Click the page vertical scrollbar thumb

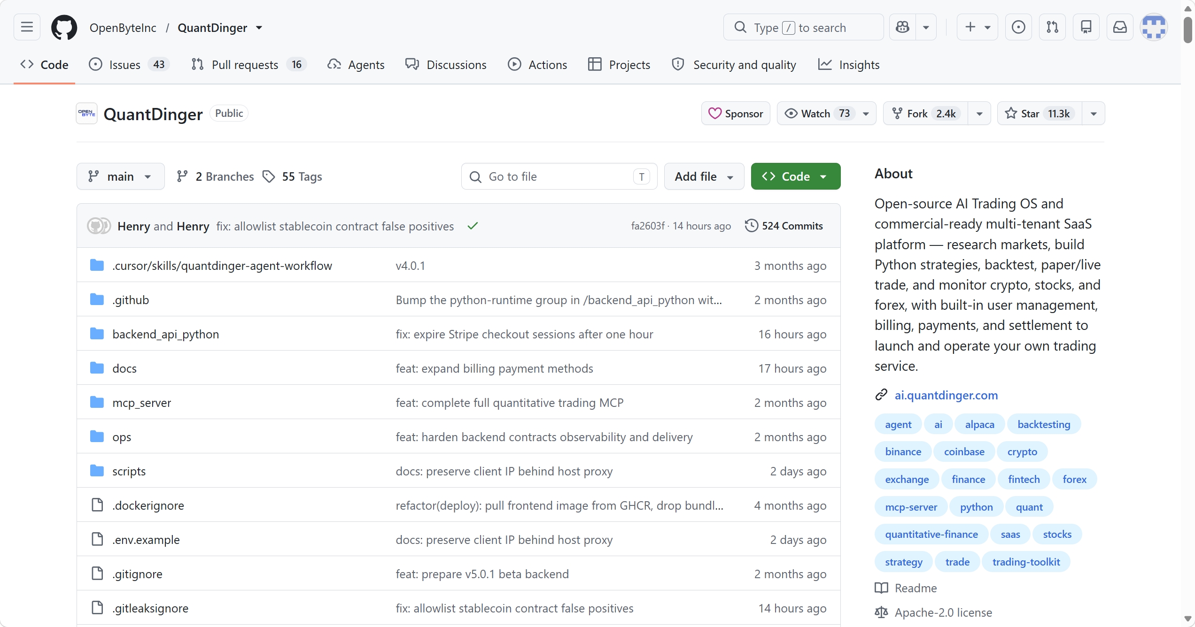pyautogui.click(x=1188, y=31)
